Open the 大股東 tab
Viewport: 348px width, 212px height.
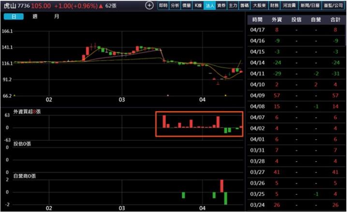[x=260, y=5]
